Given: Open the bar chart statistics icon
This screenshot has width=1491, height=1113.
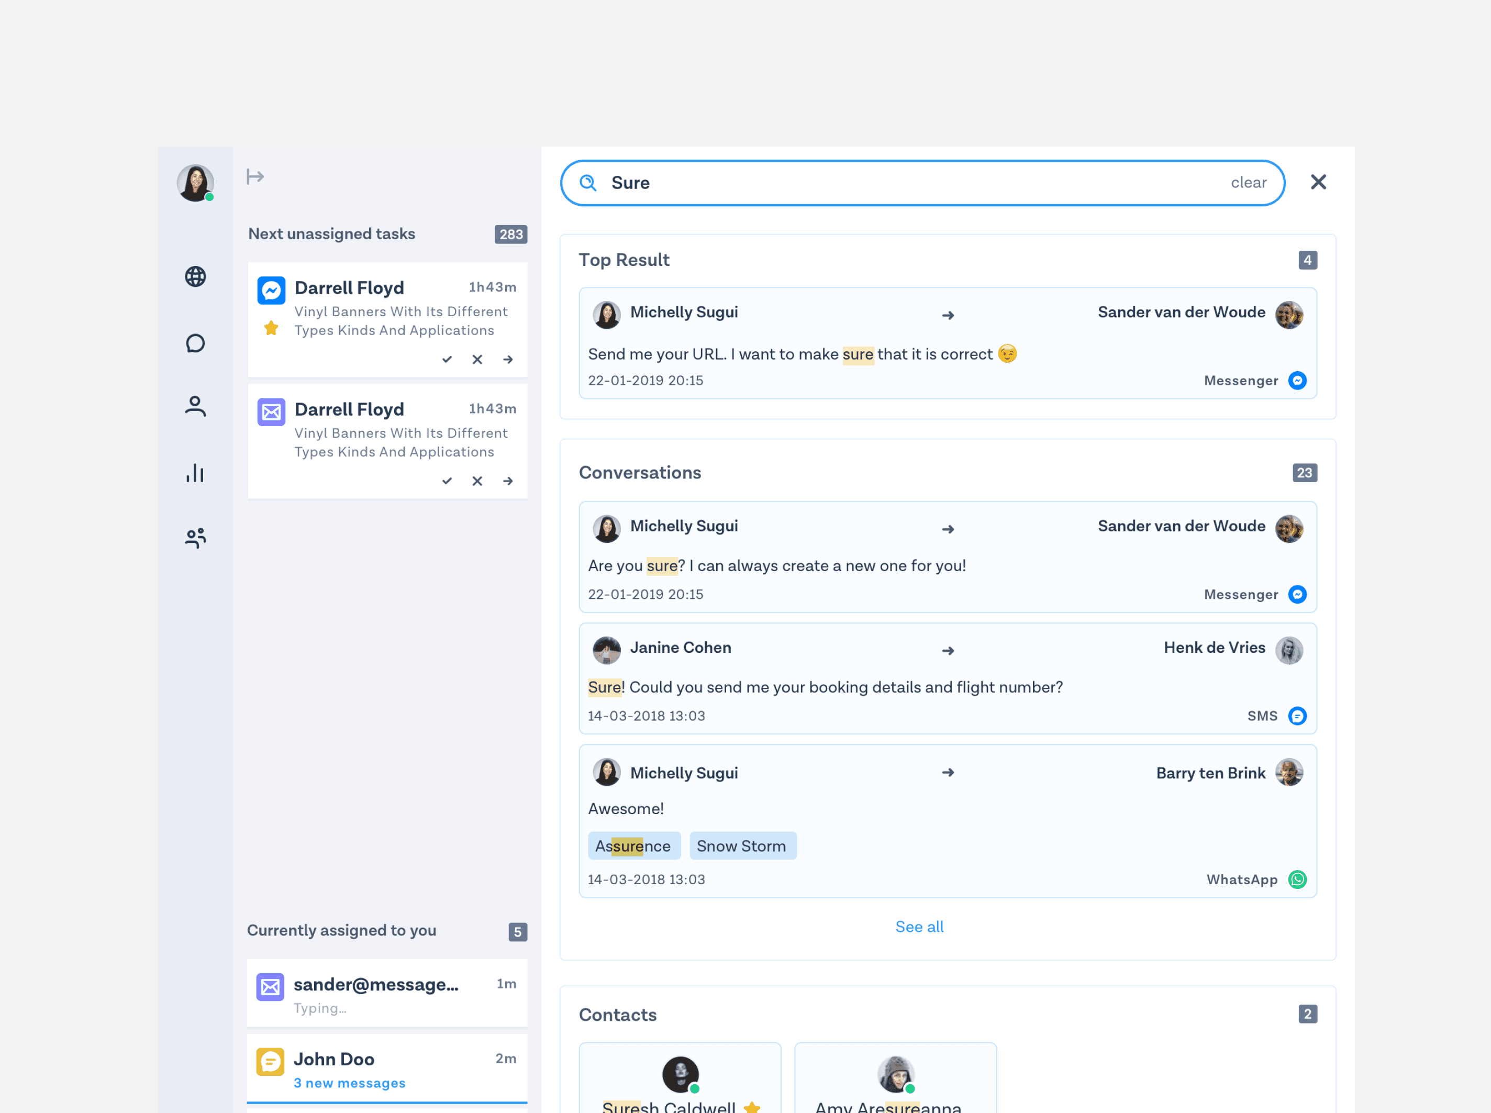Looking at the screenshot, I should [x=195, y=473].
